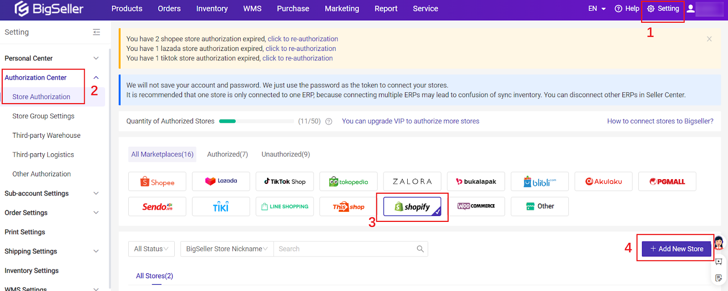Open the Purchase menu
Screen dimensions: 728x291
(x=293, y=9)
